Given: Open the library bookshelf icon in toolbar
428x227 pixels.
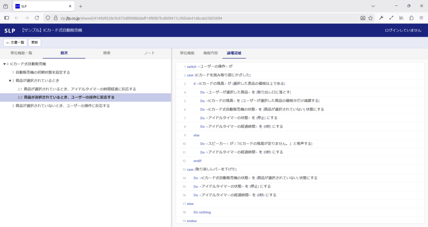Looking at the screenshot, I should point(401,18).
